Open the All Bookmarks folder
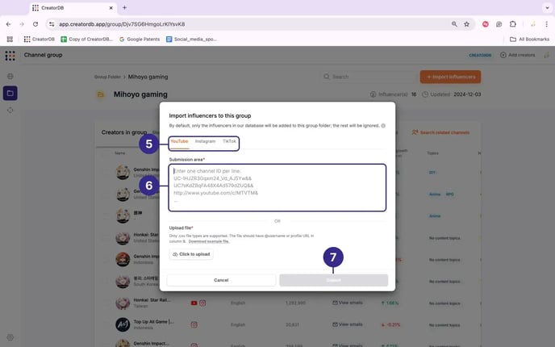The image size is (555, 347). pos(529,40)
